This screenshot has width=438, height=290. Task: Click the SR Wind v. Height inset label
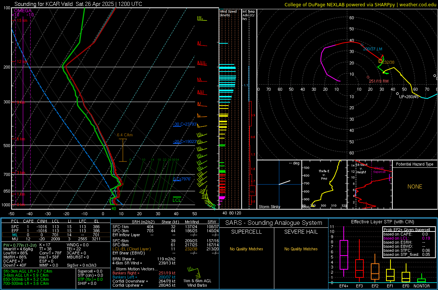click(361, 169)
